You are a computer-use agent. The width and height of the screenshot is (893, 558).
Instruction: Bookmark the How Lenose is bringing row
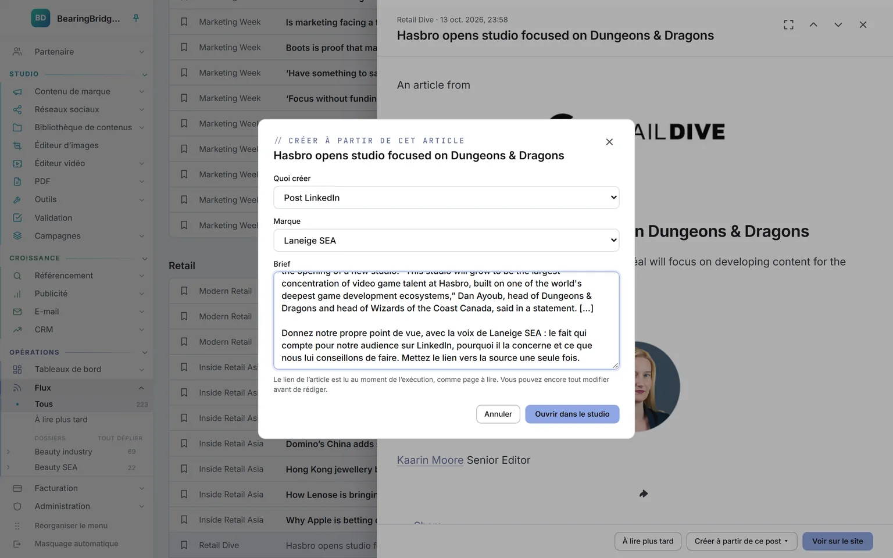tap(184, 494)
